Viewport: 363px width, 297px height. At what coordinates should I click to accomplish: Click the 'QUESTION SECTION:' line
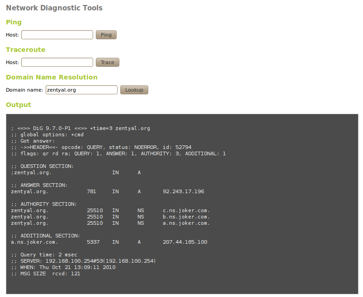pyautogui.click(x=42, y=166)
